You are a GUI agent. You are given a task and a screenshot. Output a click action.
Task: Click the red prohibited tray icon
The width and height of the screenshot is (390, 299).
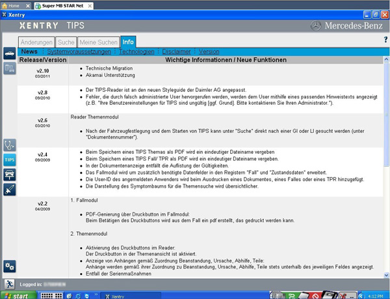(x=316, y=296)
